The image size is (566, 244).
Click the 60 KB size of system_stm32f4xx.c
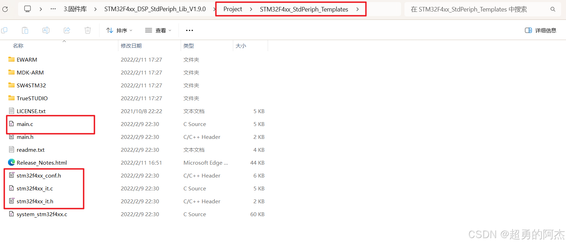click(257, 214)
